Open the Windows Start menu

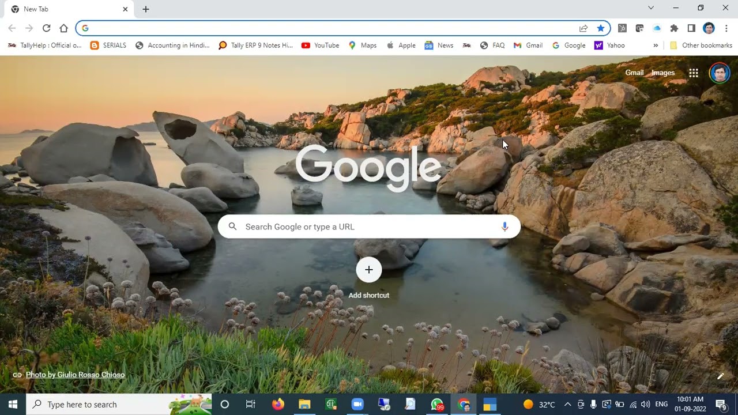[13, 404]
